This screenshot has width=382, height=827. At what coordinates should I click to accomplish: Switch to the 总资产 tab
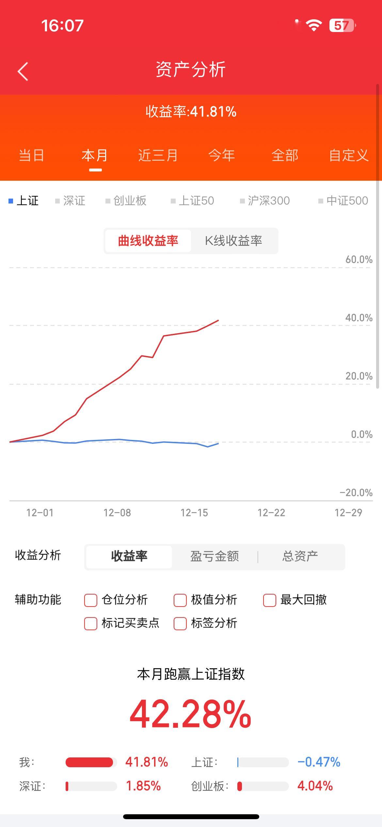[x=299, y=557]
